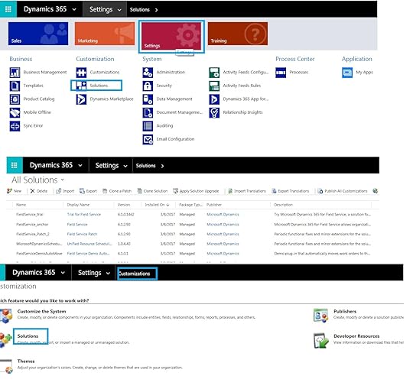The width and height of the screenshot is (413, 389).
Task: Click the Customizations puzzle-piece icon
Action: coord(81,73)
